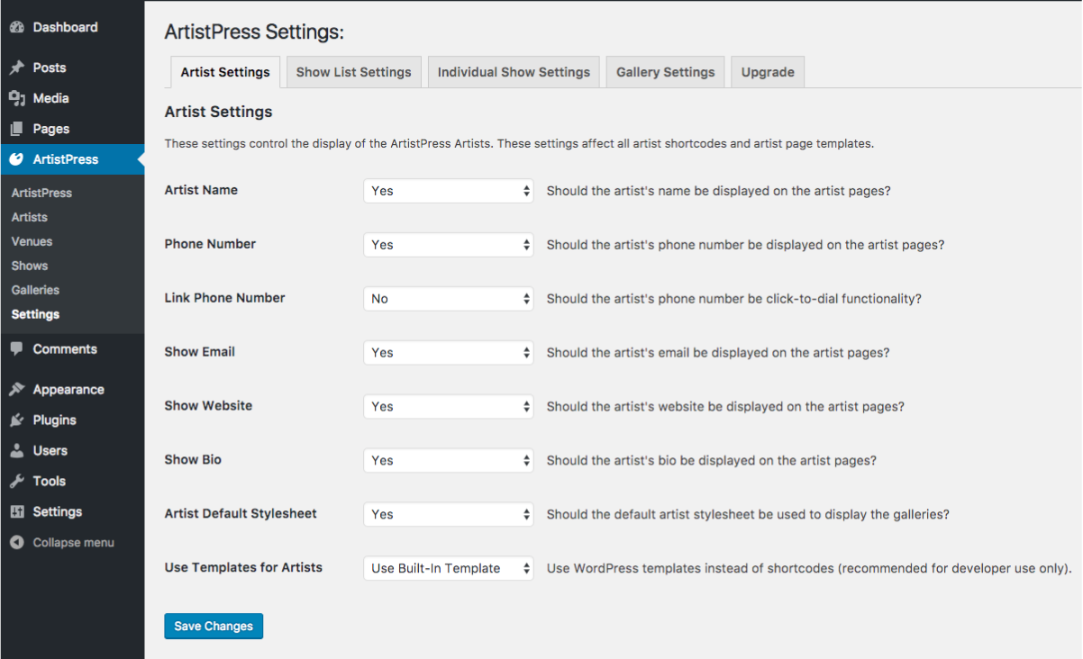Open the Upgrade tab

[x=768, y=72]
